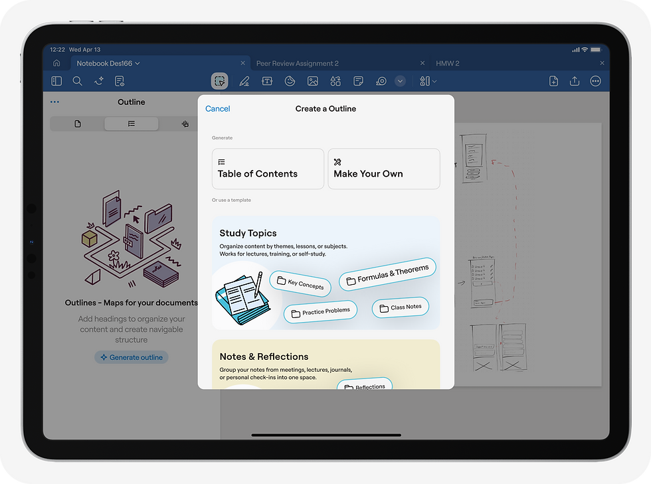651x484 pixels.
Task: Select the lasso selection tool
Action: click(x=220, y=81)
